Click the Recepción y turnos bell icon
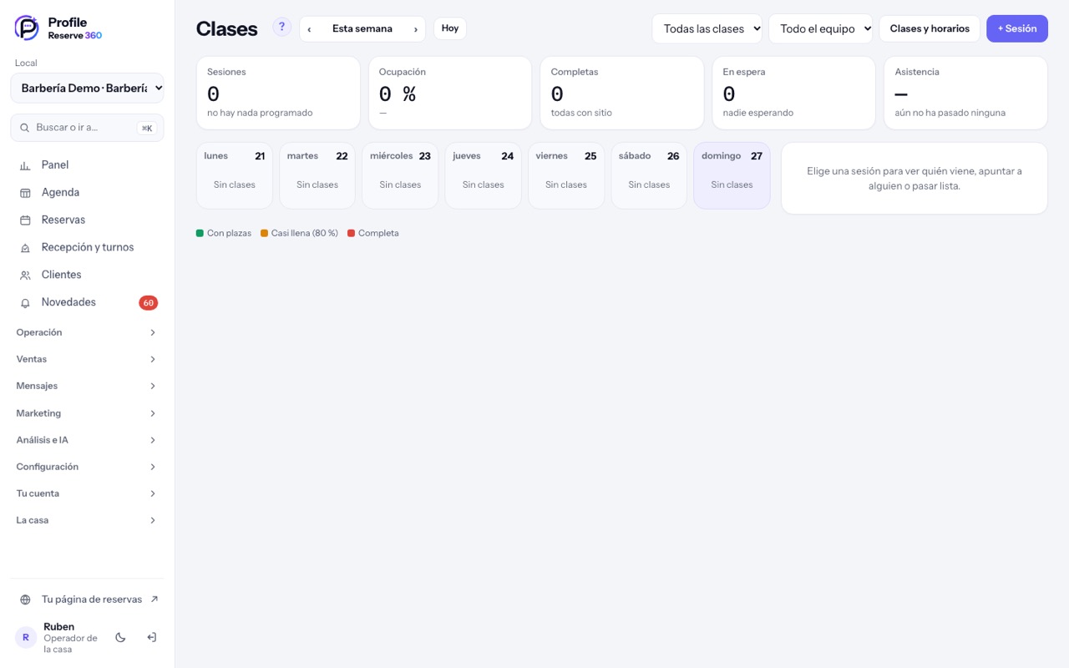 click(25, 248)
